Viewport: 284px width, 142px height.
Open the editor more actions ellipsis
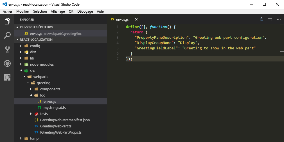click(279, 19)
